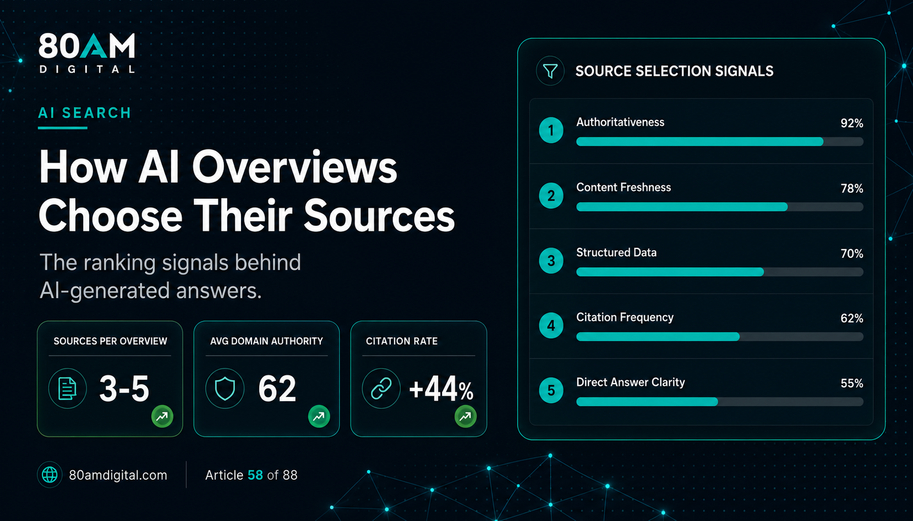This screenshot has width=913, height=521.
Task: Click the '92%' value
Action: tap(851, 124)
